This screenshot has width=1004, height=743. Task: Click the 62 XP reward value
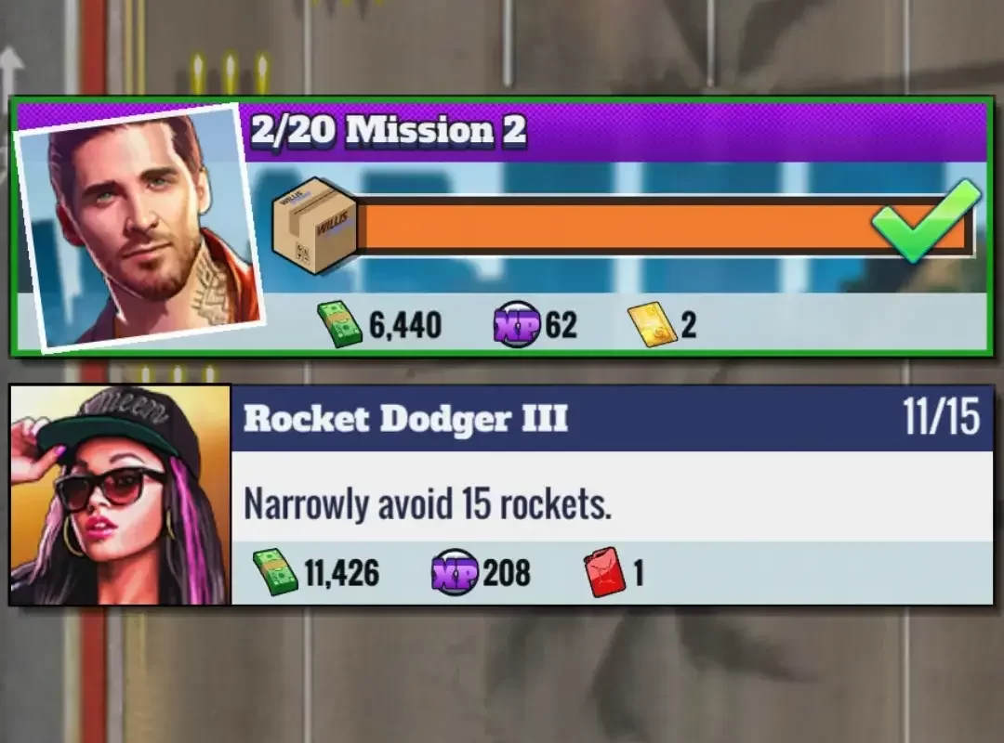pyautogui.click(x=561, y=325)
